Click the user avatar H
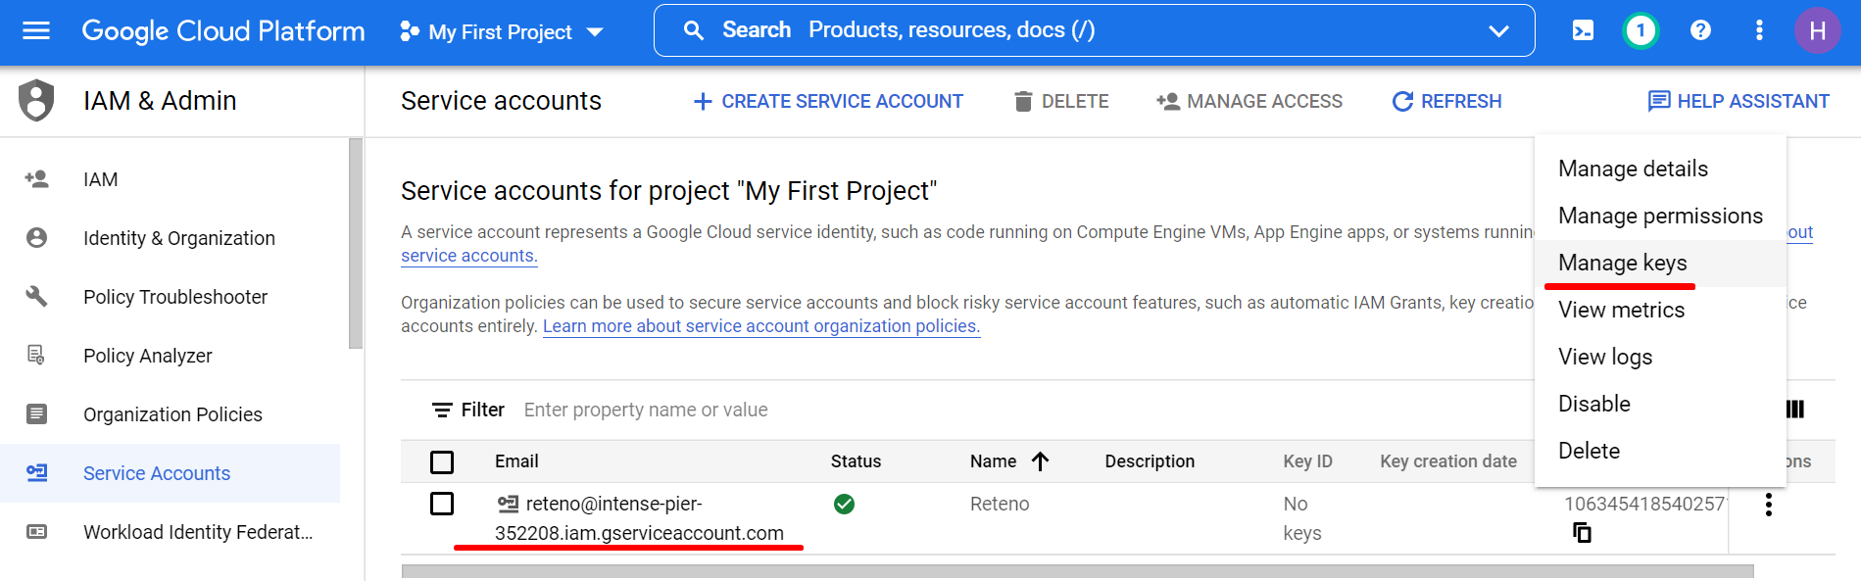The image size is (1861, 581). tap(1817, 30)
